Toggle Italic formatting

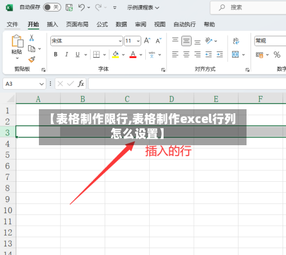pyautogui.click(x=66, y=54)
